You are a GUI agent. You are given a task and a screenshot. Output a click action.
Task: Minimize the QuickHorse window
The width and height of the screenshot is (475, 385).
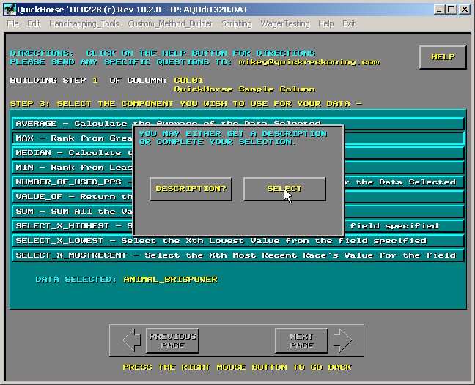[x=438, y=10]
